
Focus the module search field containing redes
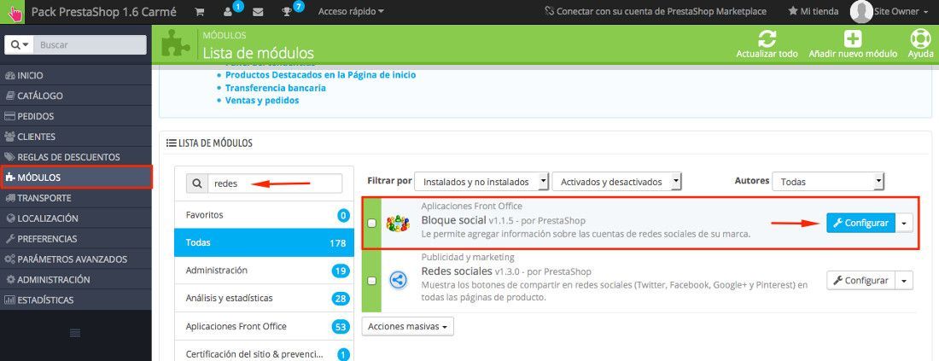(x=275, y=183)
